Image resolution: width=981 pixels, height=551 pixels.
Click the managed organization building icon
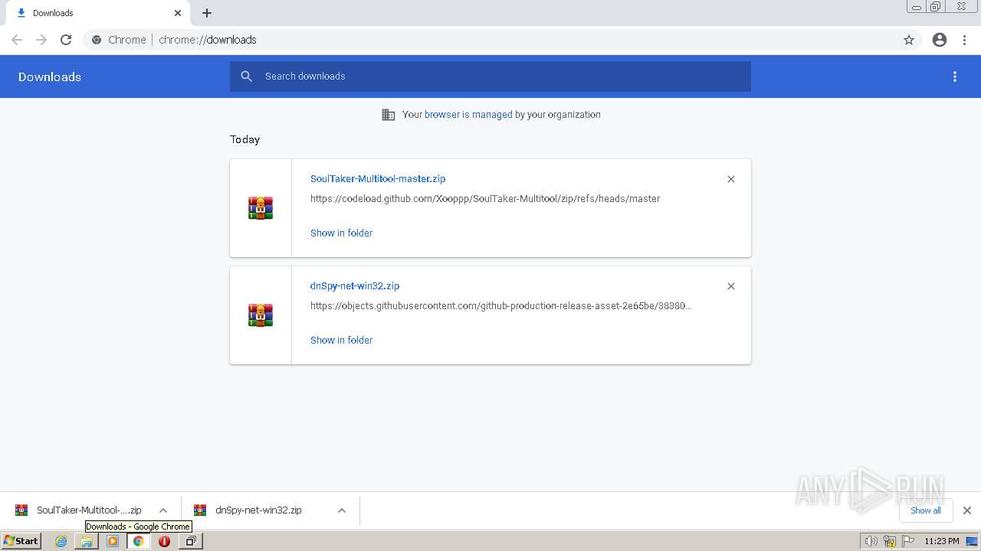tap(389, 115)
